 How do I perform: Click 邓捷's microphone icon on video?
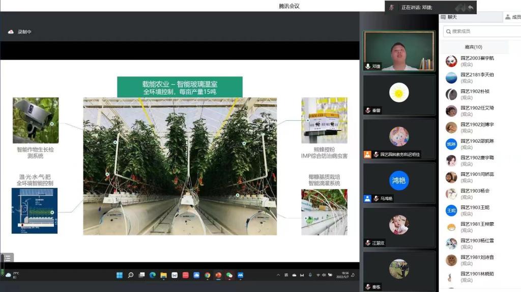(x=368, y=66)
